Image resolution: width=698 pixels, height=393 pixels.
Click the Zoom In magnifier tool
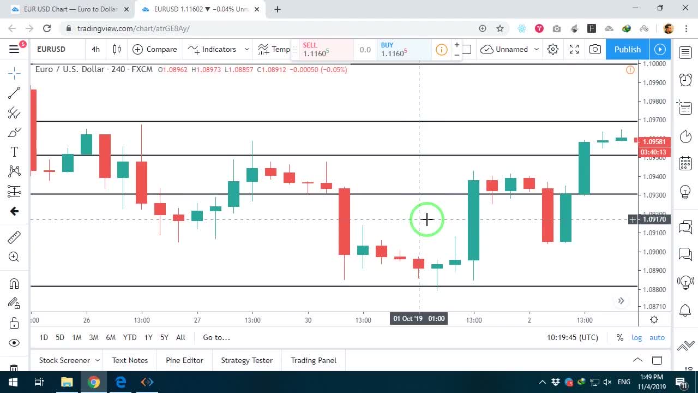[x=14, y=257]
